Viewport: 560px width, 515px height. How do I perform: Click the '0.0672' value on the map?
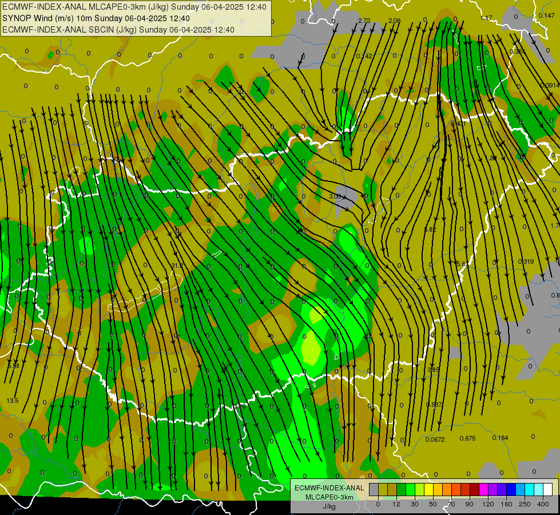click(435, 439)
